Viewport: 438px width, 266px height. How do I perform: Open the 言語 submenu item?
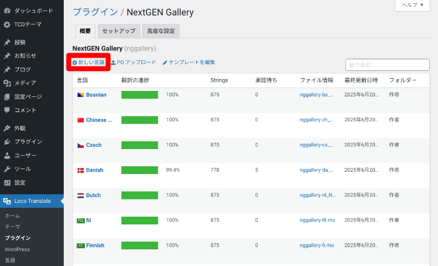coord(10,260)
